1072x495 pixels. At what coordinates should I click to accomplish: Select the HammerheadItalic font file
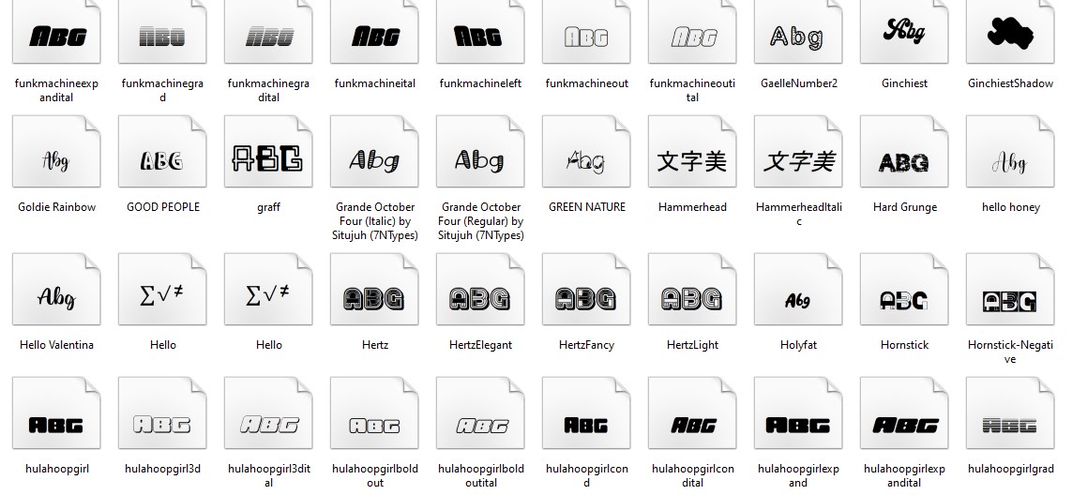(798, 160)
